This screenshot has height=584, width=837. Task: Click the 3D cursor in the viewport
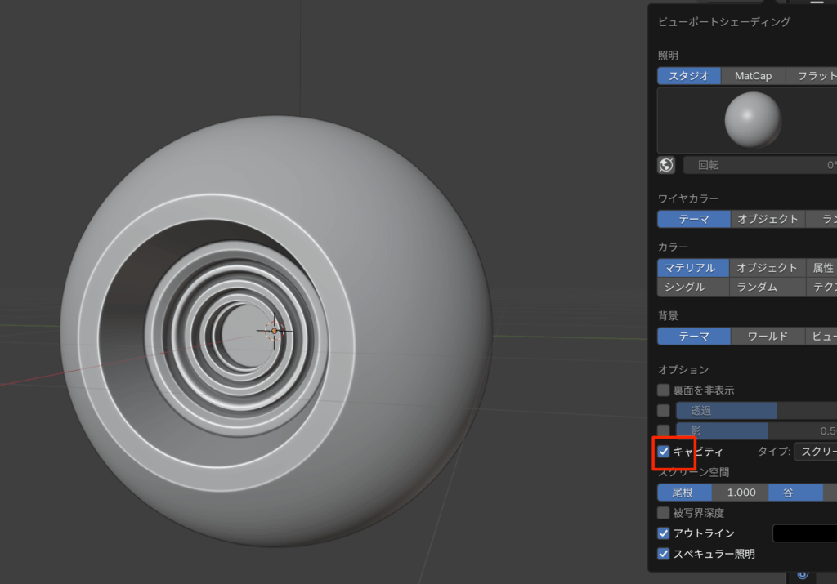pos(273,331)
